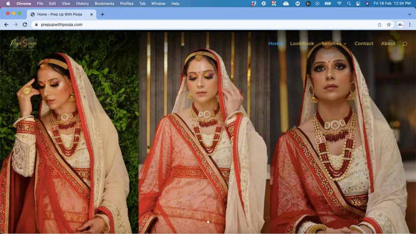Image resolution: width=416 pixels, height=234 pixels.
Task: Open the History menu
Action: [82, 3]
